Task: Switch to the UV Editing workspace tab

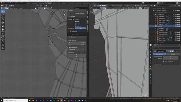Action: [x=48, y=3]
